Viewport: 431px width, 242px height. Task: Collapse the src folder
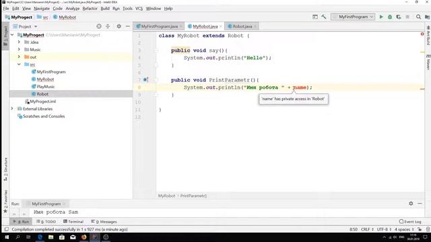coord(19,65)
